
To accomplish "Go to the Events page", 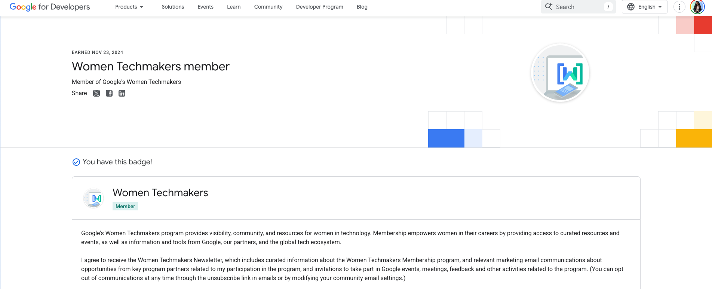I will pyautogui.click(x=206, y=7).
